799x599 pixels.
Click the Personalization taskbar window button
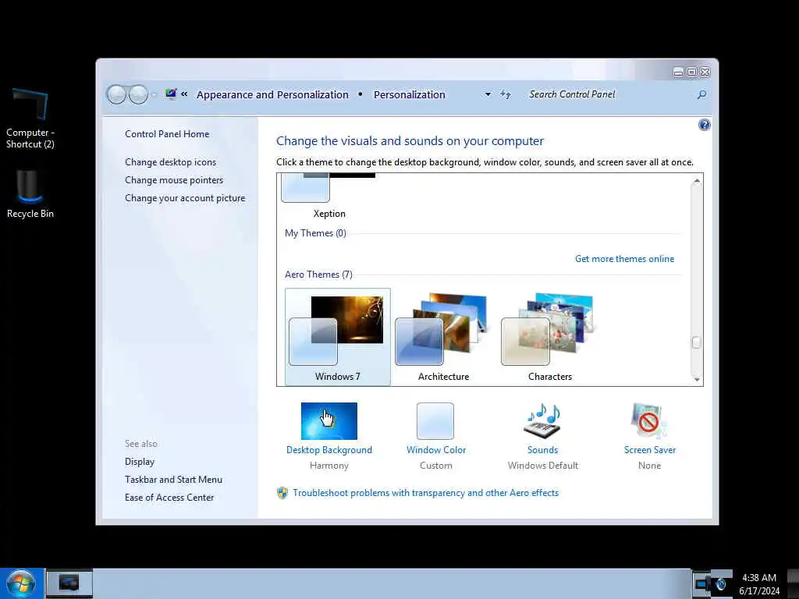tap(69, 583)
